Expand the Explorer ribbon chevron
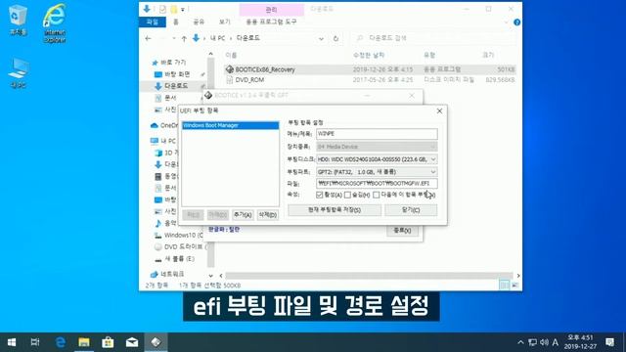 pos(507,22)
